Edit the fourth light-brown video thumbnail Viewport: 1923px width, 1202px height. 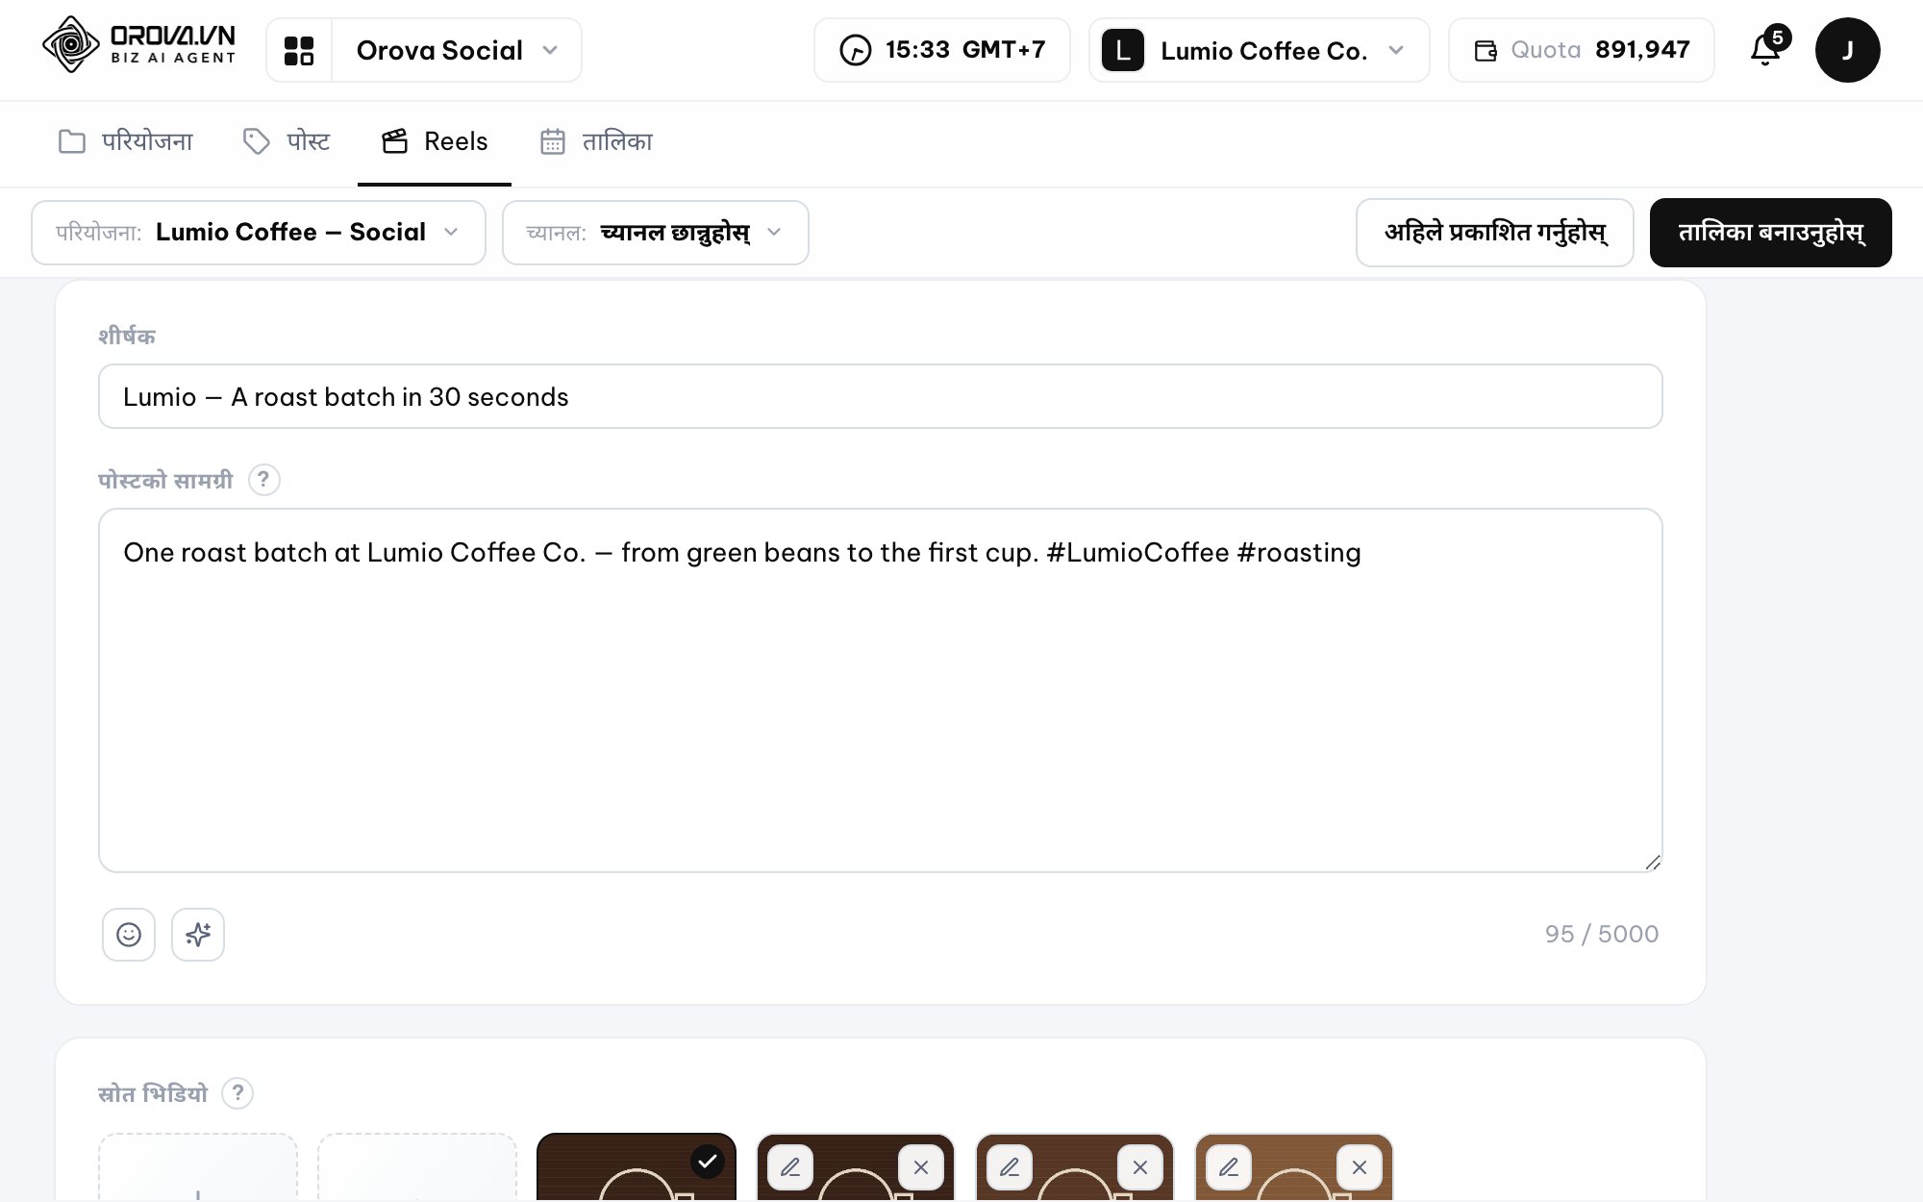[1229, 1167]
